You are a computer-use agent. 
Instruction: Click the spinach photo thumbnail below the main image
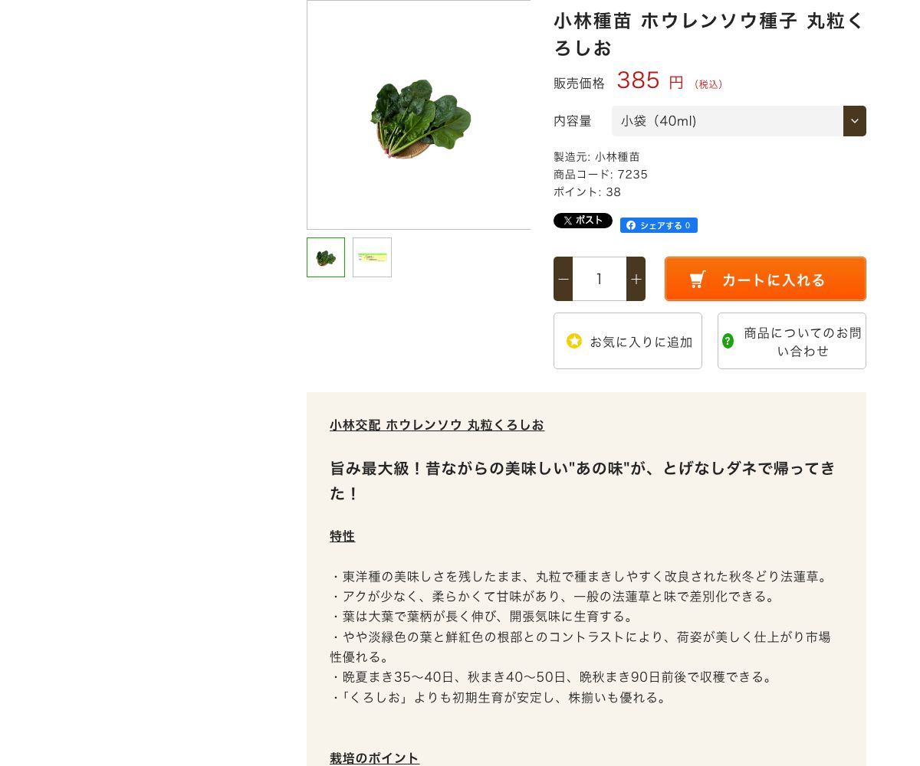coord(325,257)
